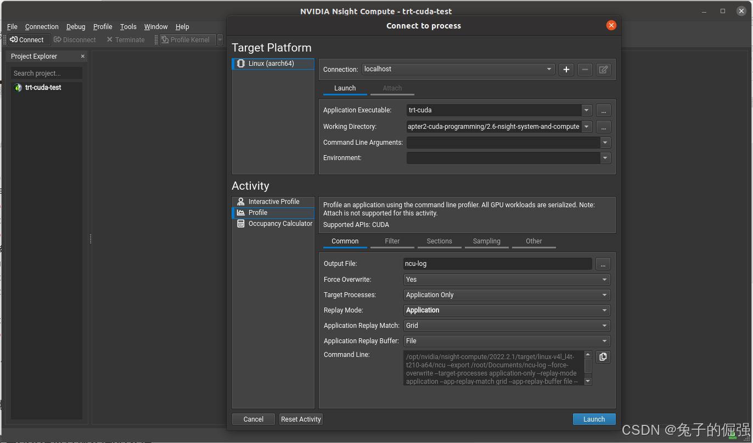Open the Tools menu
The height and width of the screenshot is (443, 753).
point(128,26)
